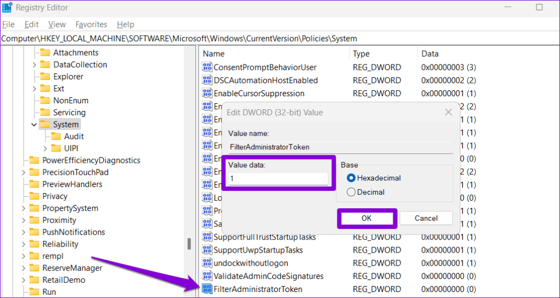Screen dimensions: 560x298
Task: Click the ValidateAdminCodeSignatures value icon
Action: pos(207,276)
